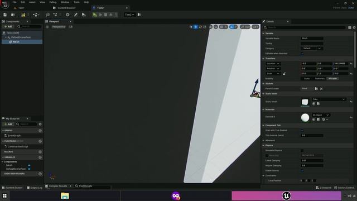Open the File menu
The image size is (357, 201).
click(15, 2)
